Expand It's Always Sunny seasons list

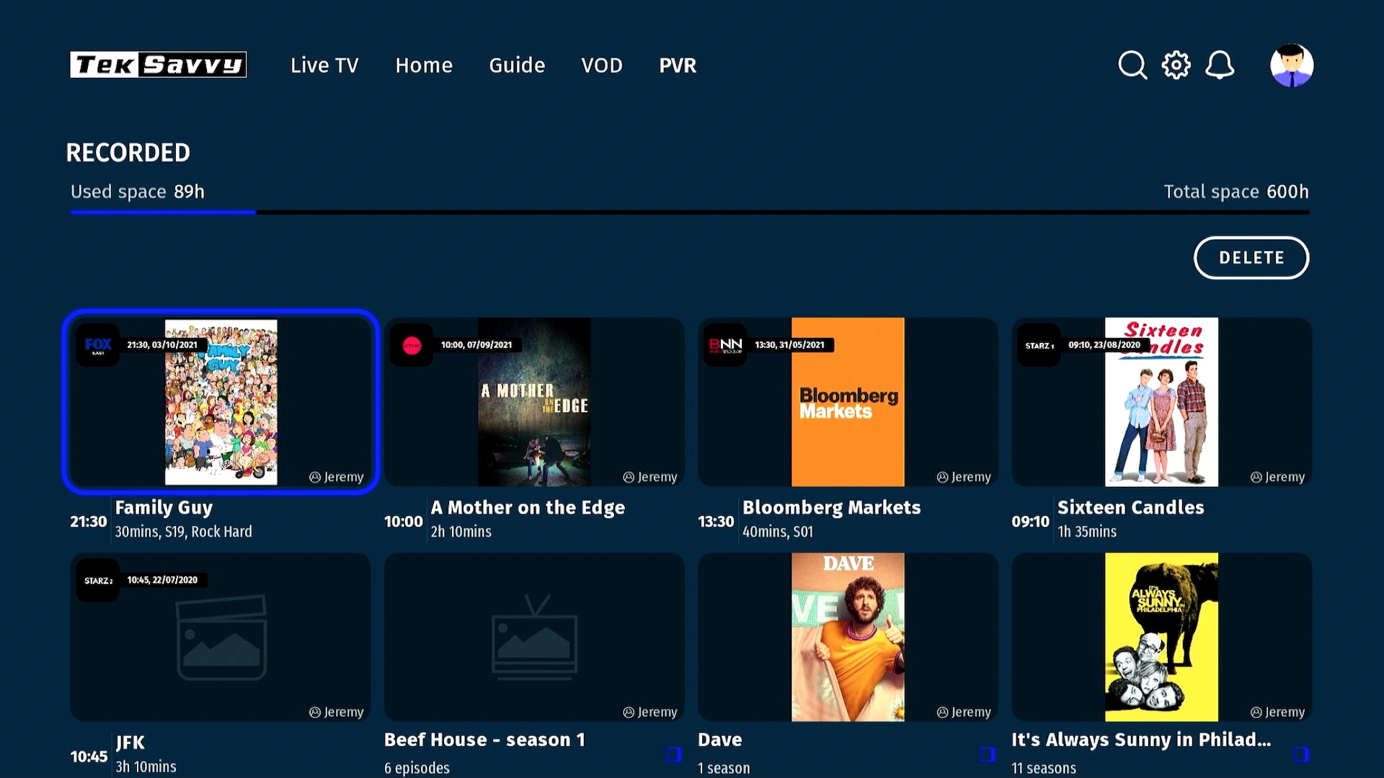(x=1302, y=754)
